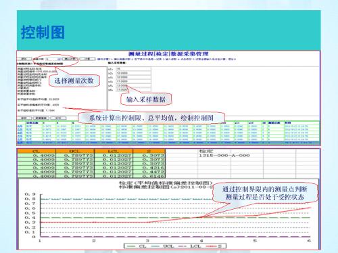Click the UCL entry in chart legend
The image size is (338, 253).
pos(163,246)
